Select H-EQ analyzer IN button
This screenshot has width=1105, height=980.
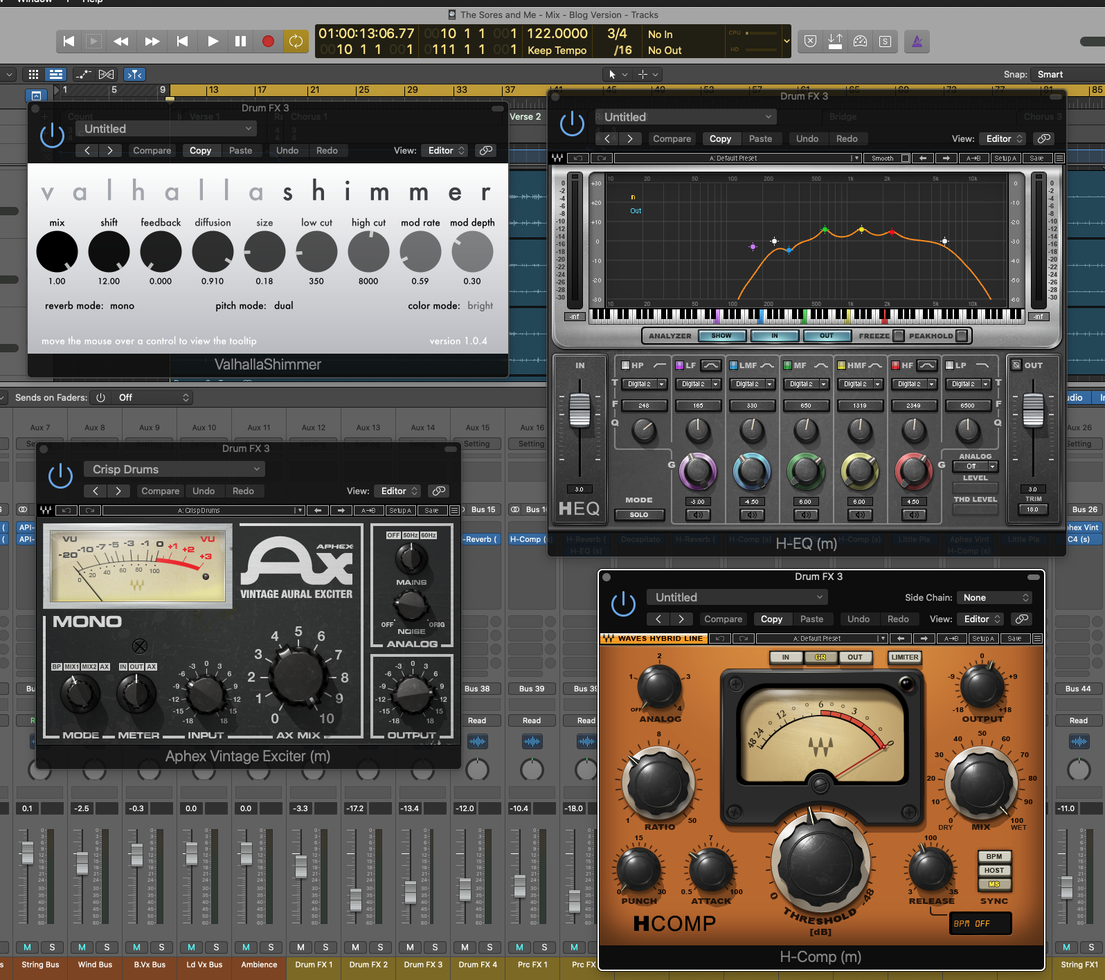click(774, 336)
